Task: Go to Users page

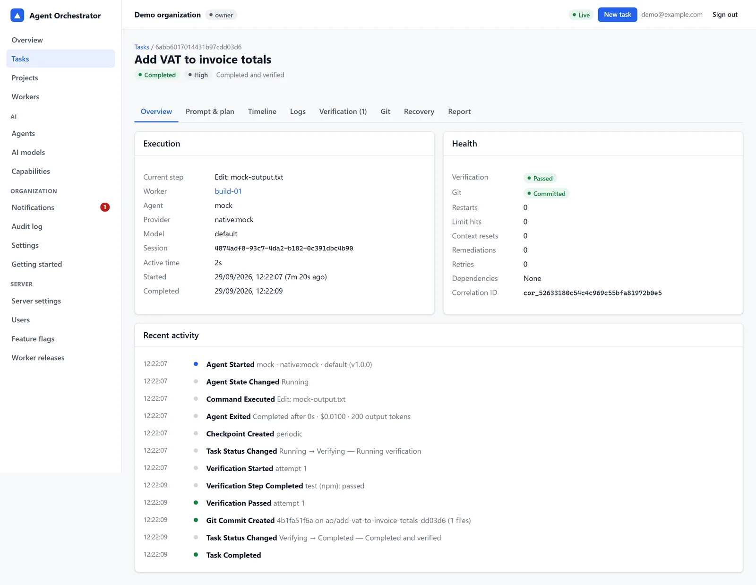Action: click(60, 320)
